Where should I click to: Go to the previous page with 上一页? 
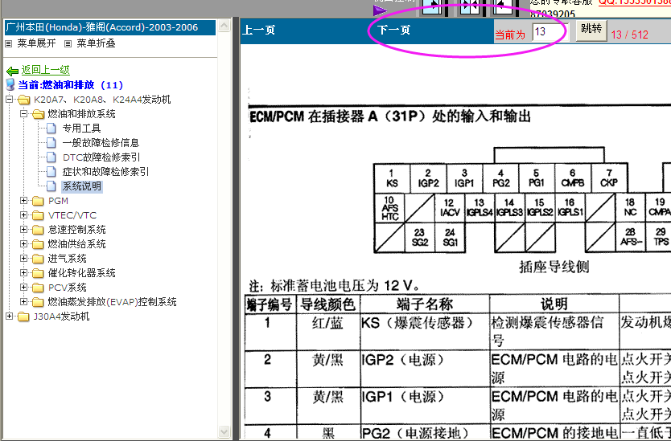(259, 31)
